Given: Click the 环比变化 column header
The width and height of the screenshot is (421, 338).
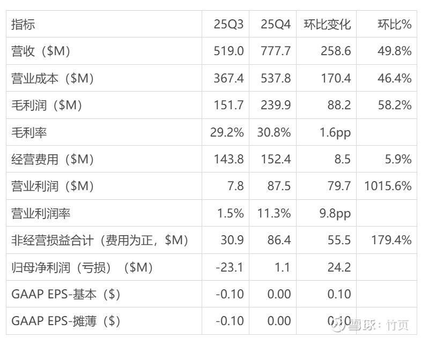Looking at the screenshot, I should pos(327,24).
